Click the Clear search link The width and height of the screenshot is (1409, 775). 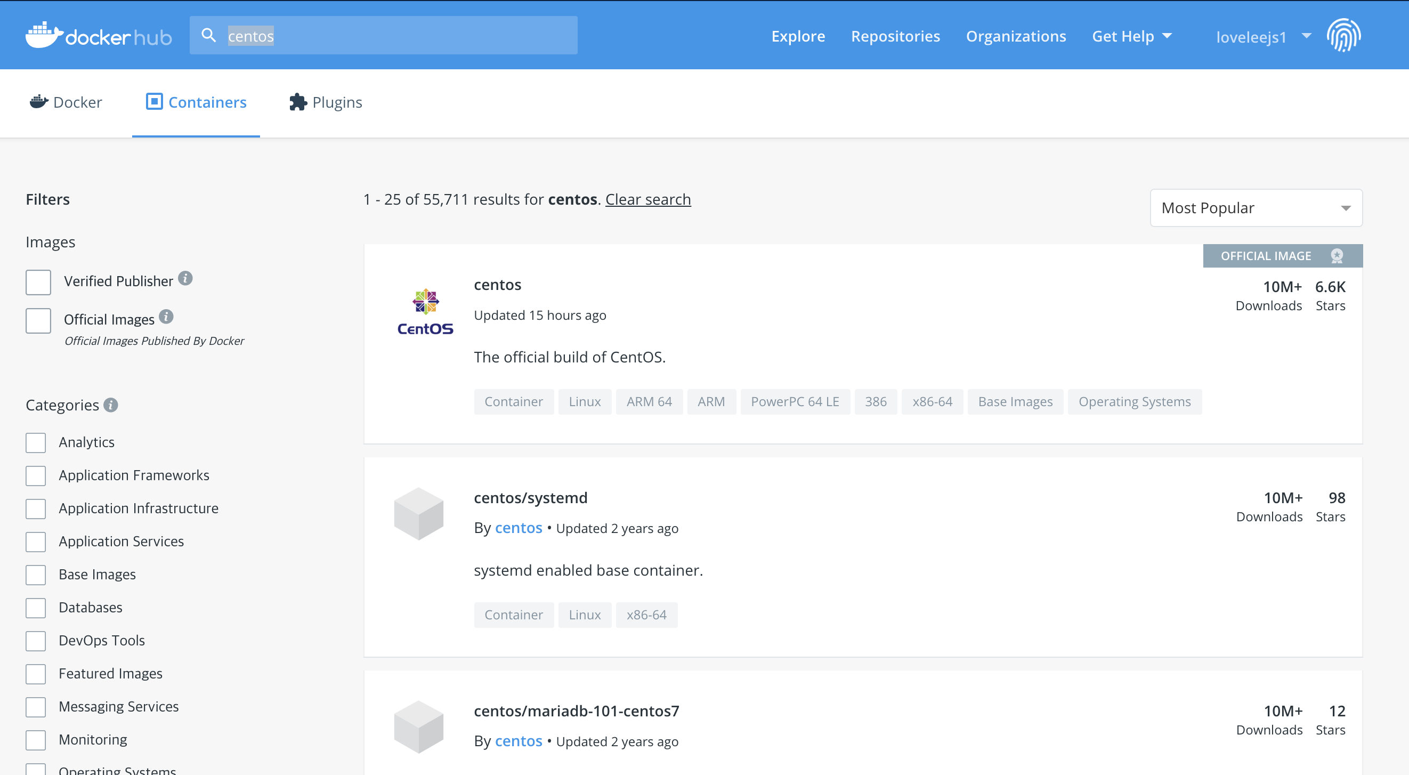(x=647, y=199)
